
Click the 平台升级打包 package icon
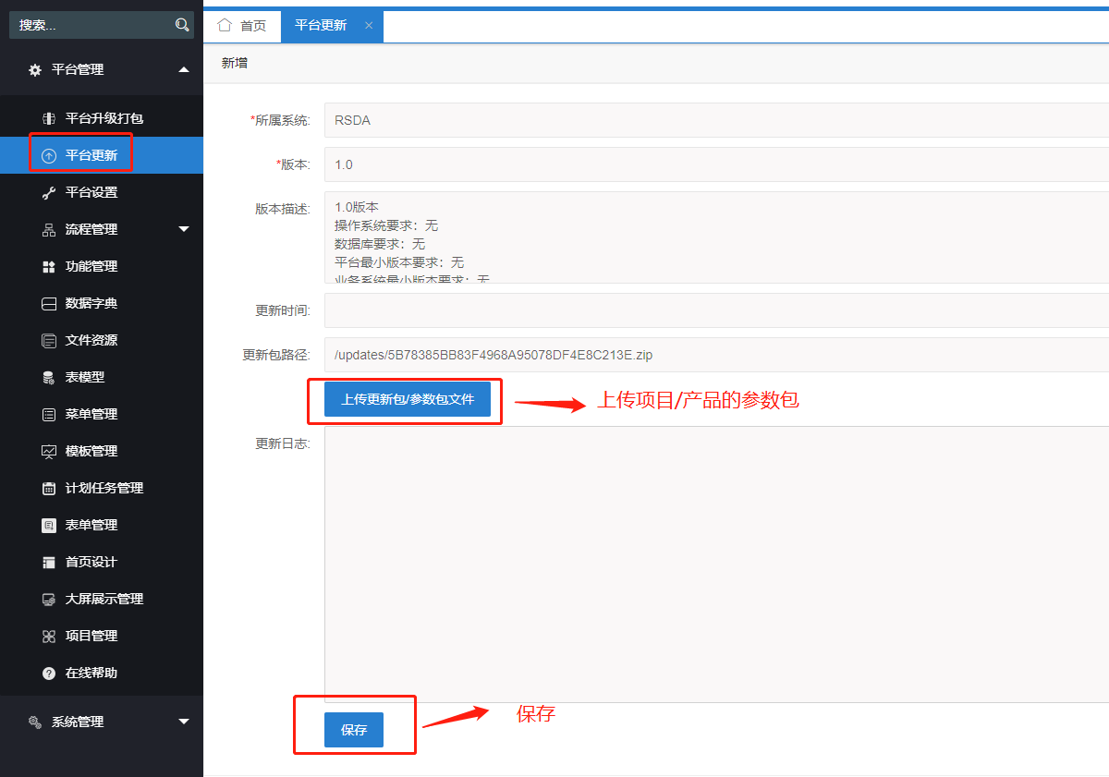pyautogui.click(x=49, y=118)
